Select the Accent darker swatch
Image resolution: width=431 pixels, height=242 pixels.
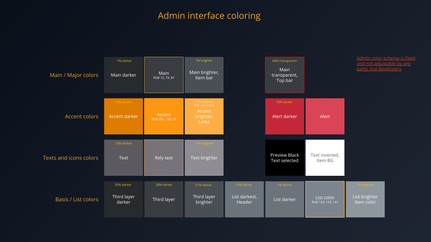123,116
